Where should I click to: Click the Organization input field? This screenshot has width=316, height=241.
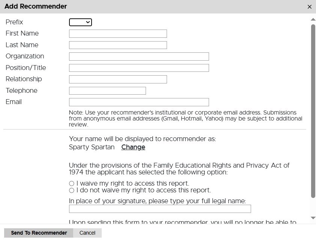[138, 56]
